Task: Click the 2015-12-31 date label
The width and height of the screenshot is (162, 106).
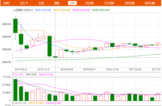Action: (x=44, y=69)
